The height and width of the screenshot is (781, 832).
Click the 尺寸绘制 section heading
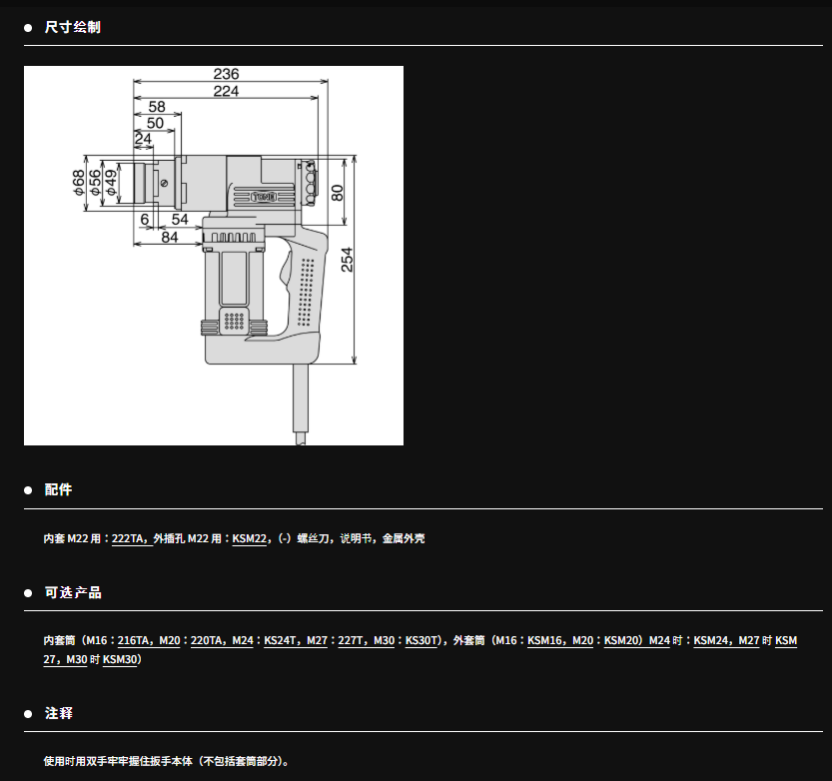[73, 27]
